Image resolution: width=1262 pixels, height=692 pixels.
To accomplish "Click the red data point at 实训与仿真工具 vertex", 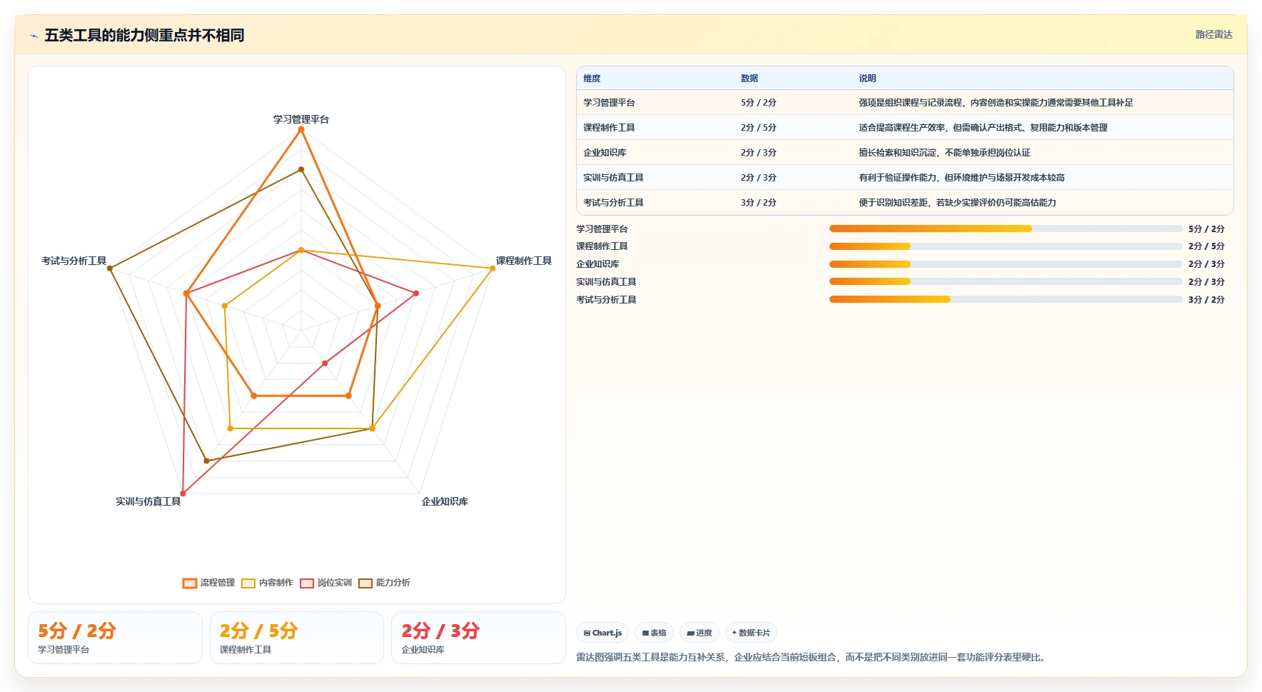I will tap(183, 493).
